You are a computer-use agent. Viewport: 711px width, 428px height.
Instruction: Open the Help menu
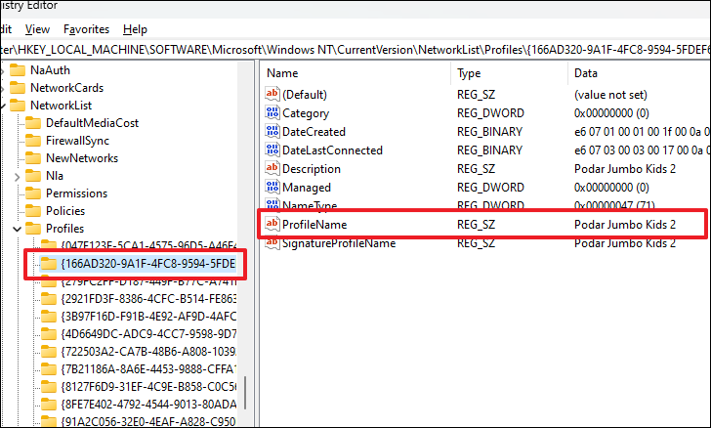136,29
